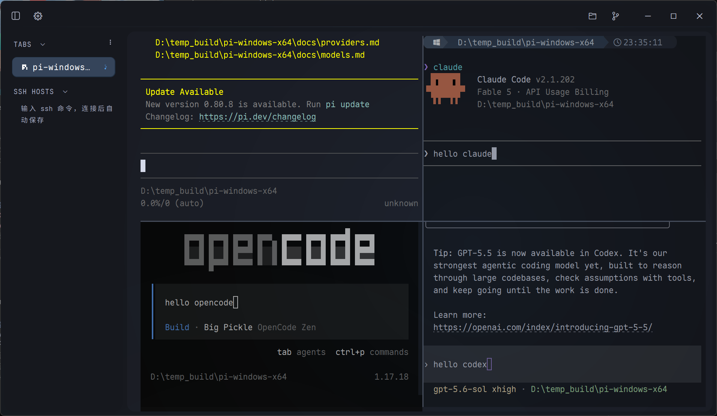Image resolution: width=717 pixels, height=416 pixels.
Task: Focus the pi prompt input line
Action: (279, 166)
